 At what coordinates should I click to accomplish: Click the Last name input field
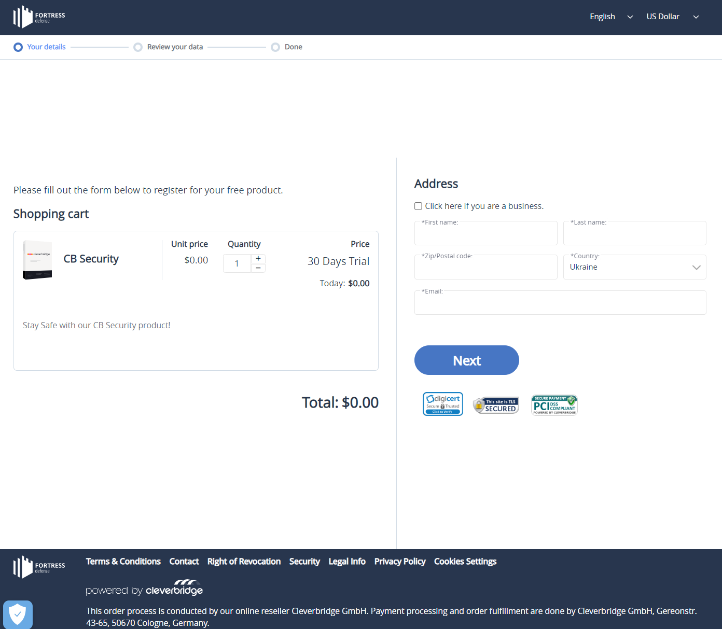pyautogui.click(x=635, y=233)
